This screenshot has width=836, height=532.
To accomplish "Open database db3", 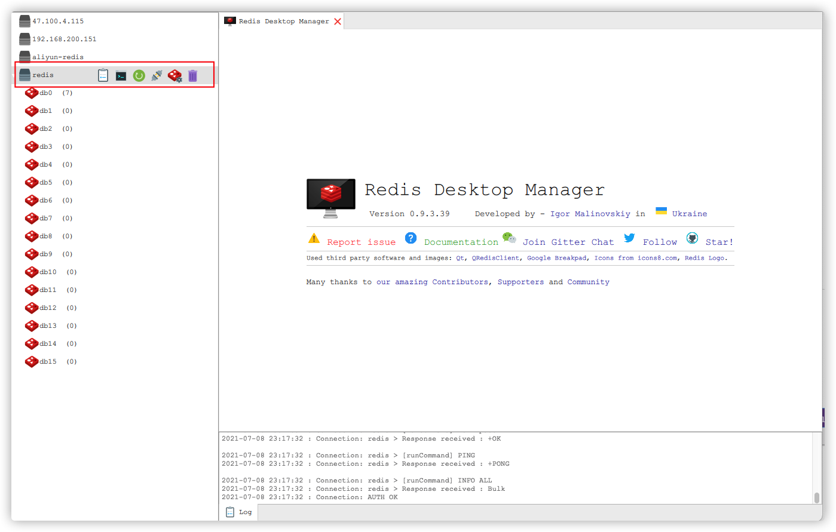I will click(48, 147).
